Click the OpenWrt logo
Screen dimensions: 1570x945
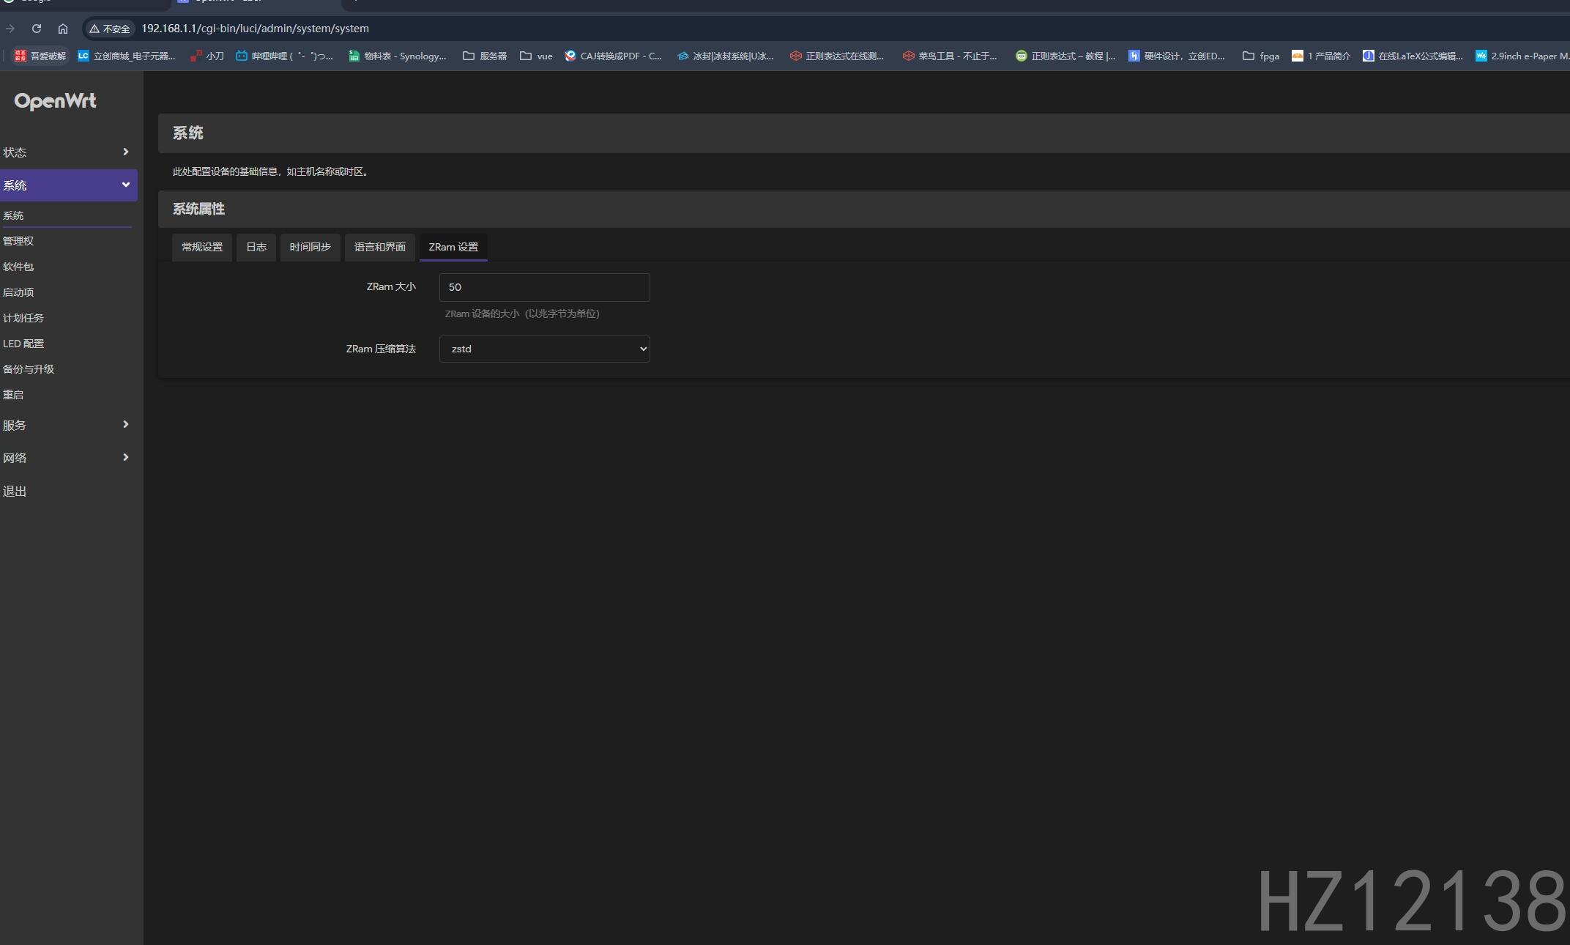tap(55, 101)
